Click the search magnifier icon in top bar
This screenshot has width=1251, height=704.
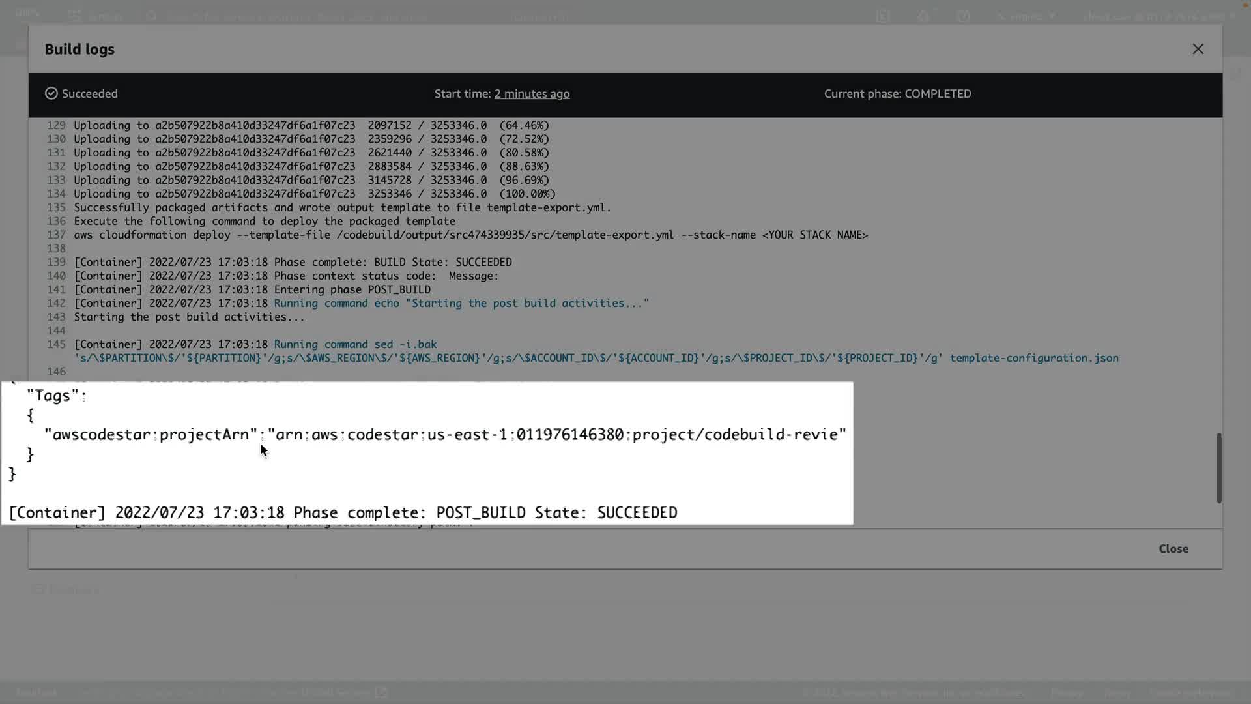click(x=152, y=16)
